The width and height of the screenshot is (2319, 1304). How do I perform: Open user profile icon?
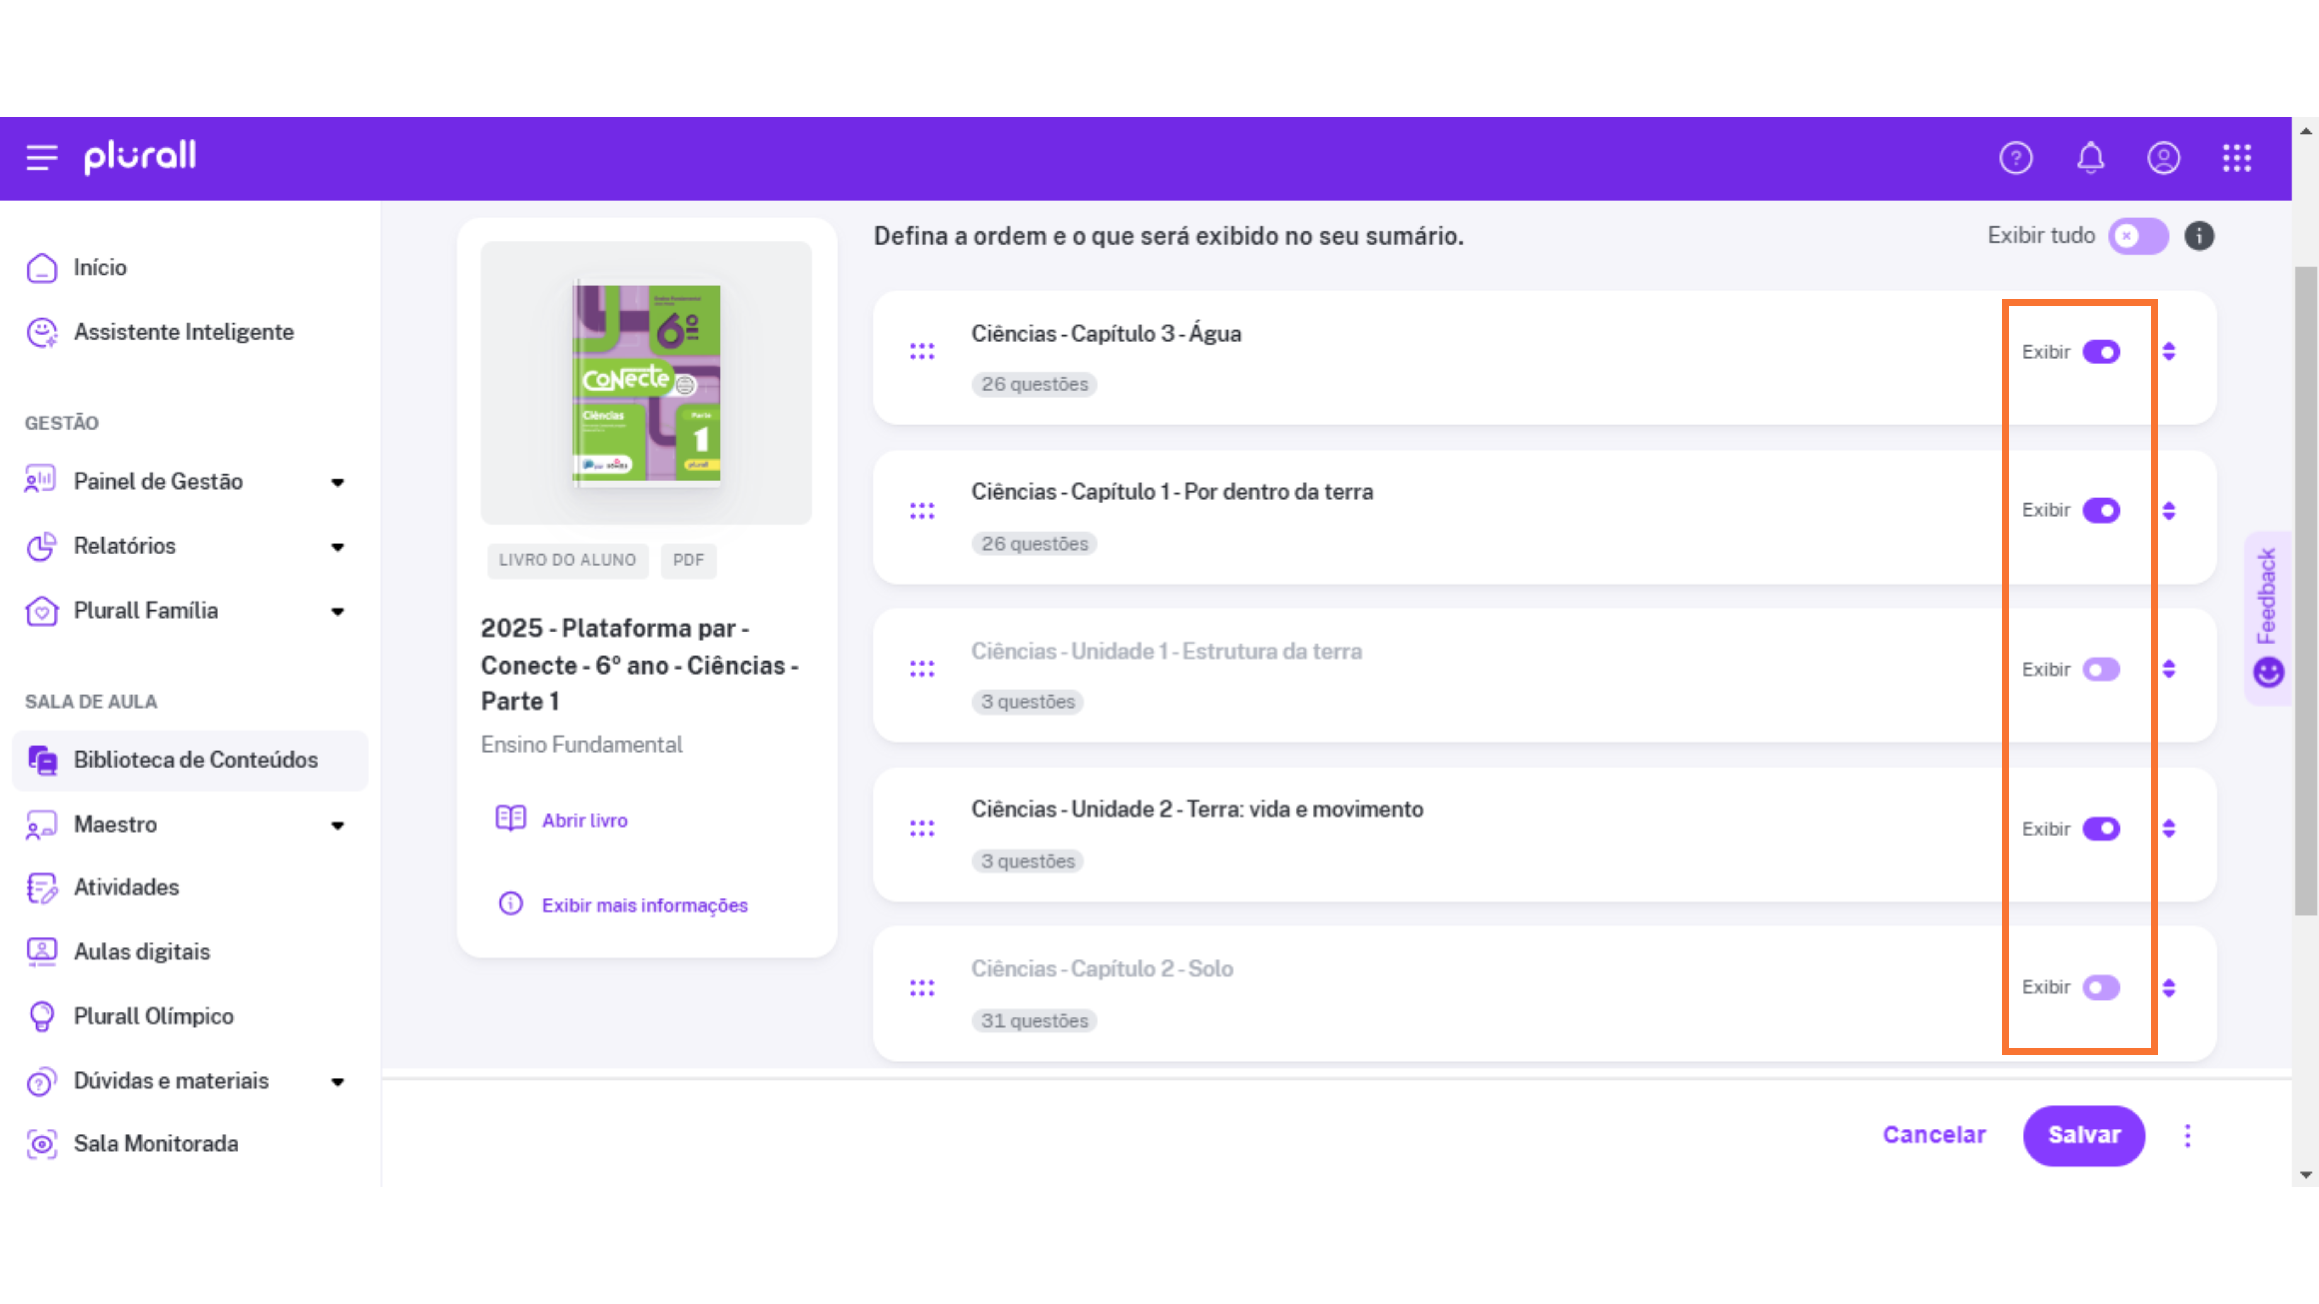[2163, 158]
